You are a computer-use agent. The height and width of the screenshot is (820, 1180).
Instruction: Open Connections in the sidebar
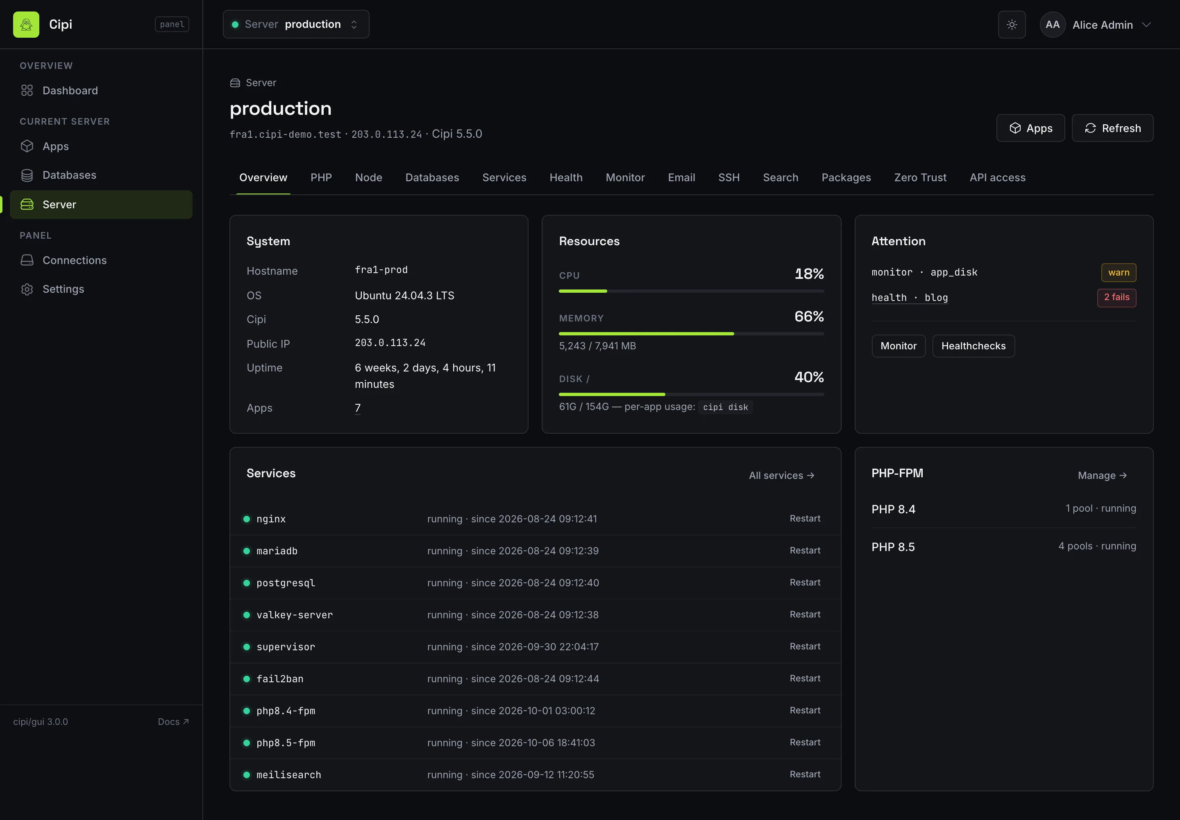coord(101,260)
